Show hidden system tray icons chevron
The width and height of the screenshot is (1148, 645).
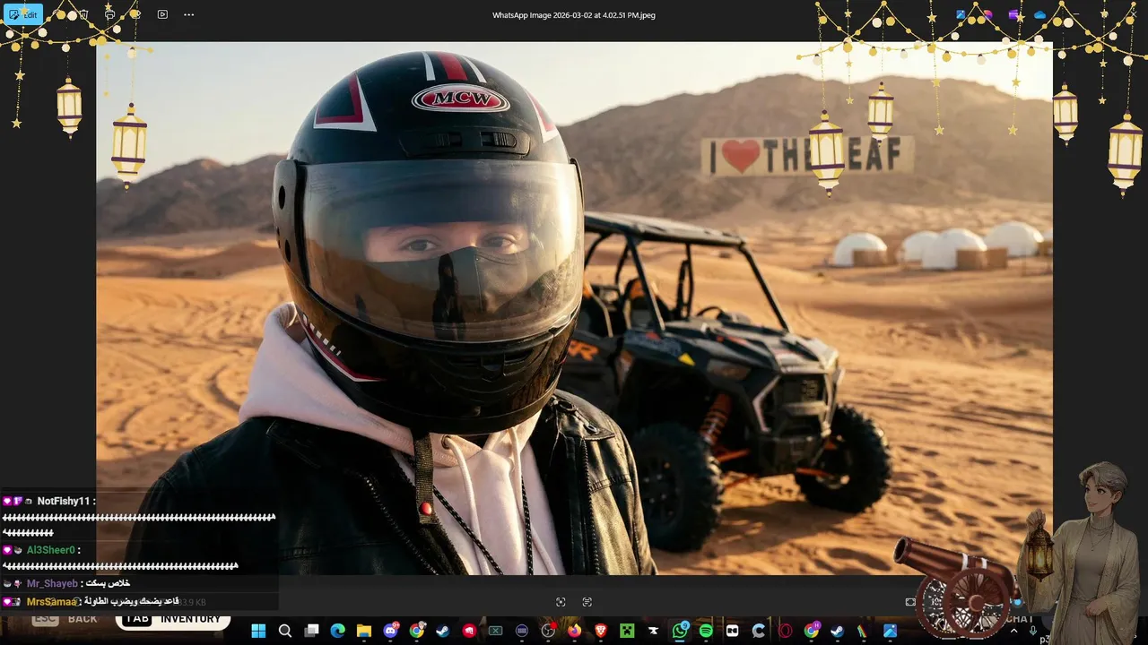1014,631
